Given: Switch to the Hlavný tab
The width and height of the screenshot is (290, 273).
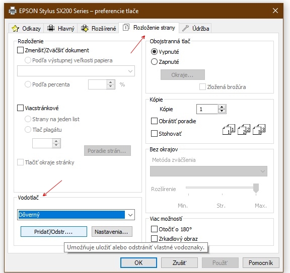Looking at the screenshot, I should pyautogui.click(x=60, y=29).
